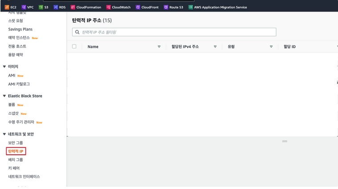The image size is (338, 189).
Task: Sort by 할당된 IPv4 주소 column
Action: pyautogui.click(x=215, y=47)
